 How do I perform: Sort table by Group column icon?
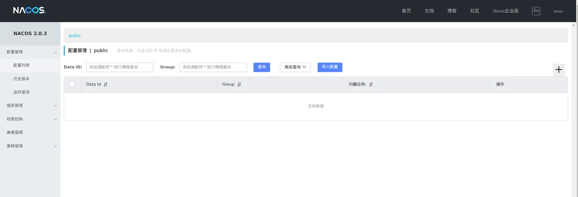pos(239,84)
